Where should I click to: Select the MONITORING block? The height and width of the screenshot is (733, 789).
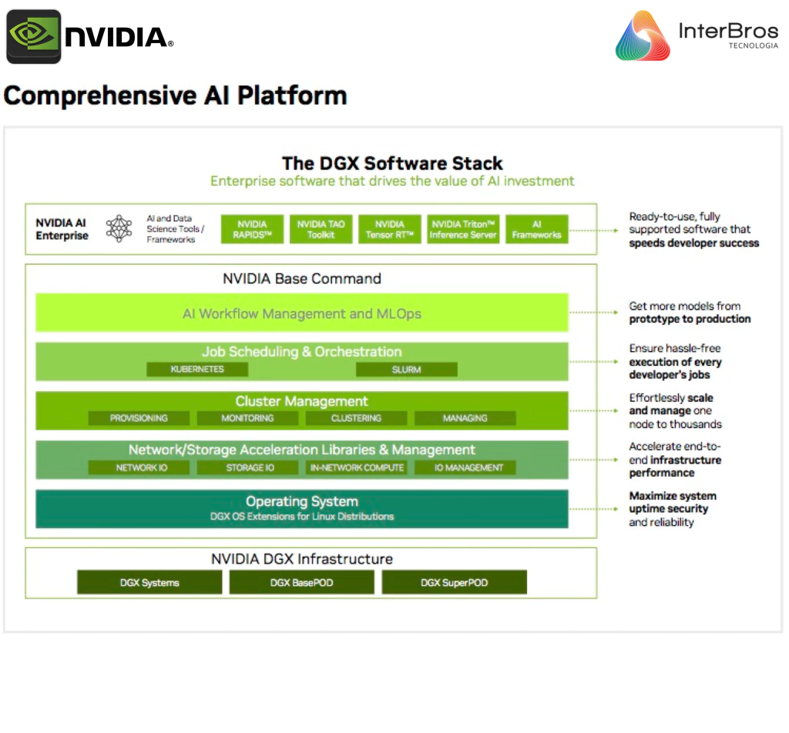(x=247, y=418)
